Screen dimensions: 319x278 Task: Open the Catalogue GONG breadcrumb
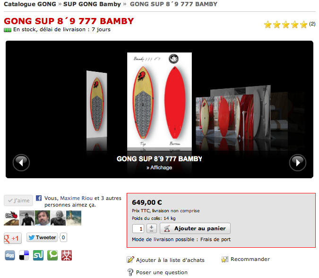point(30,4)
